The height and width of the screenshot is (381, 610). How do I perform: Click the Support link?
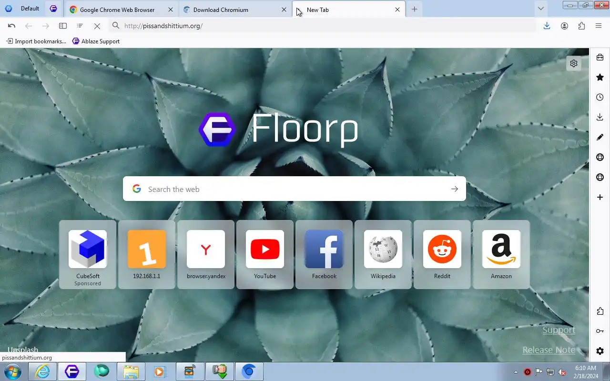point(559,330)
